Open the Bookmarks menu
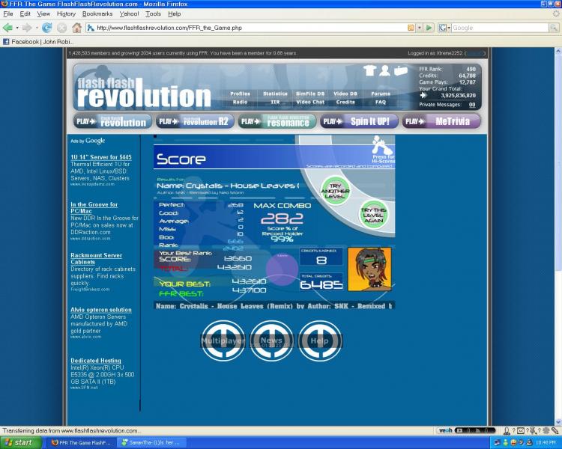Screen dimensions: 562x449 (97, 13)
